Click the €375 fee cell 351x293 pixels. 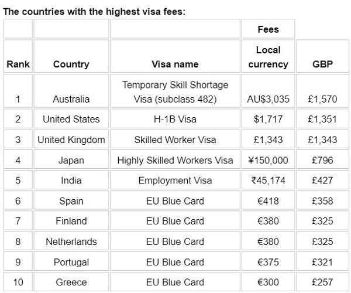(268, 262)
